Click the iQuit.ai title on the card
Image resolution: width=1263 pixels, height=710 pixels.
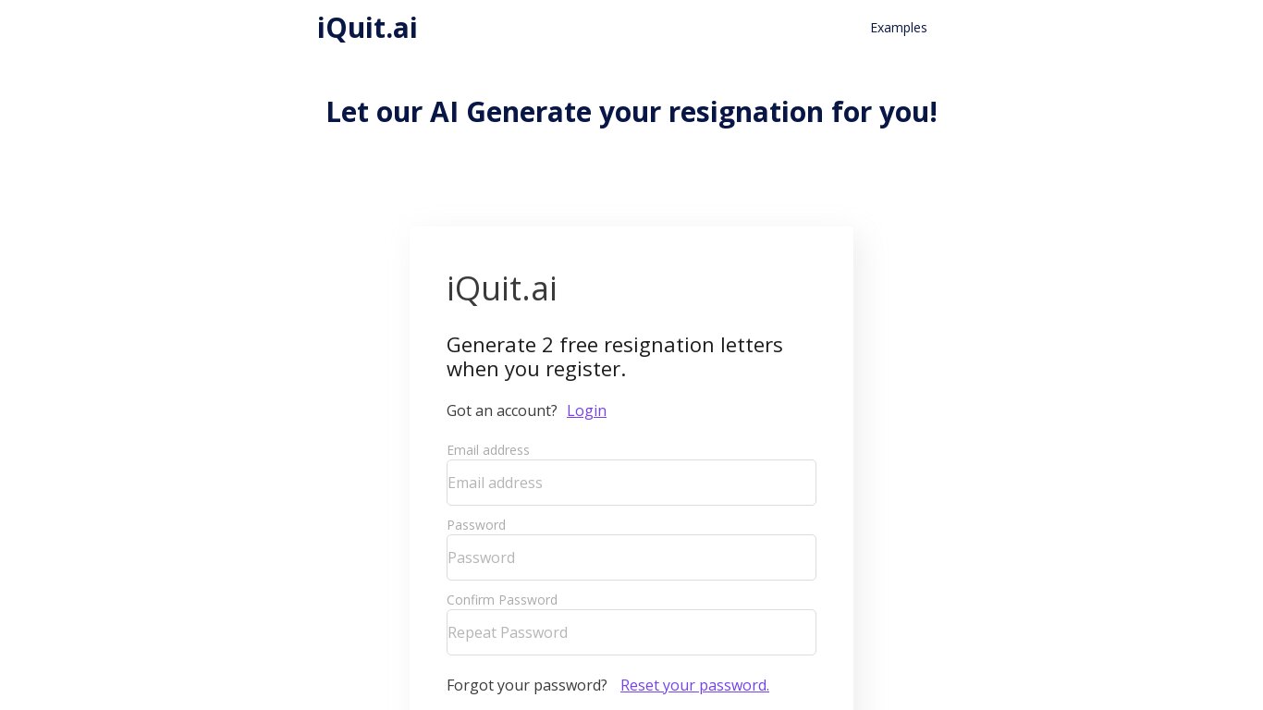click(501, 288)
